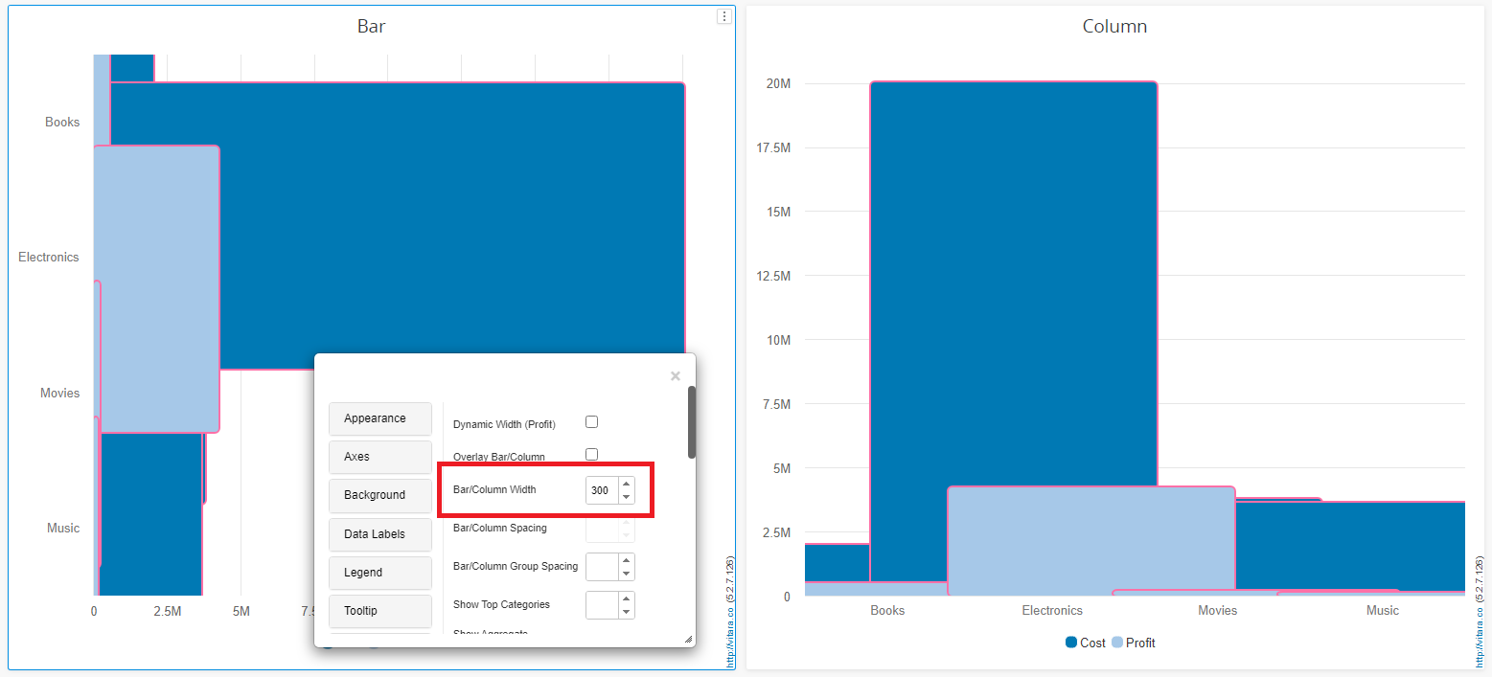Viewport: 1492px width, 677px height.
Task: Increase Bar/Column Group Spacing value
Action: 626,560
